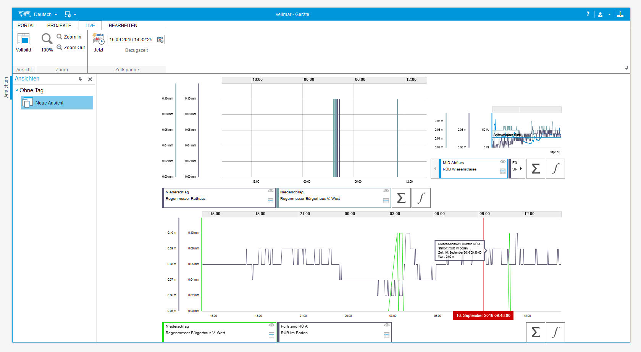Image resolution: width=641 pixels, height=352 pixels.
Task: Select the Neue Ansicht view
Action: click(x=50, y=103)
